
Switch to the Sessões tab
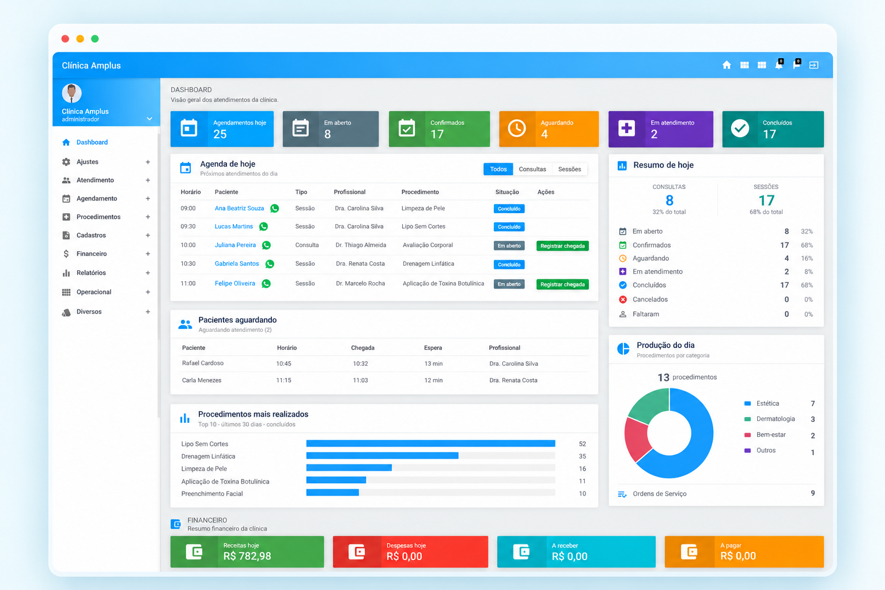click(x=570, y=169)
